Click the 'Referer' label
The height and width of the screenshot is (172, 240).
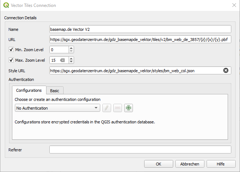(x=15, y=150)
